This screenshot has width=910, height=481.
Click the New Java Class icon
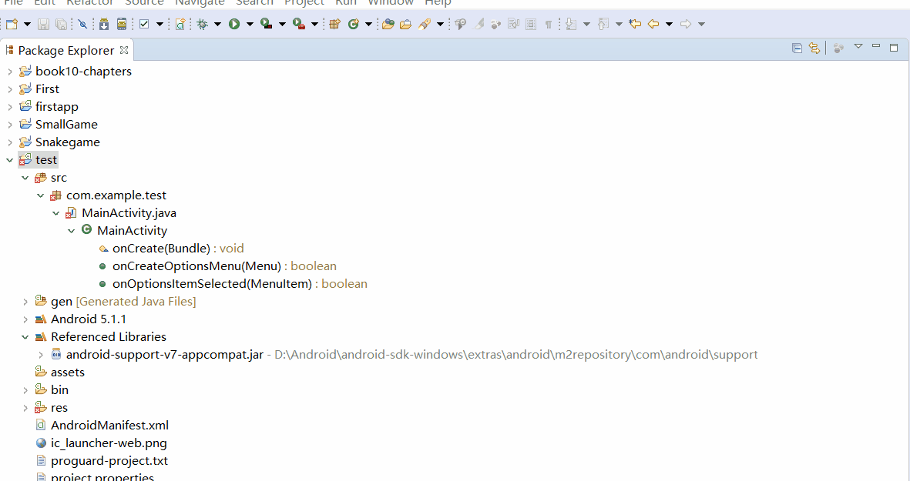click(x=354, y=25)
